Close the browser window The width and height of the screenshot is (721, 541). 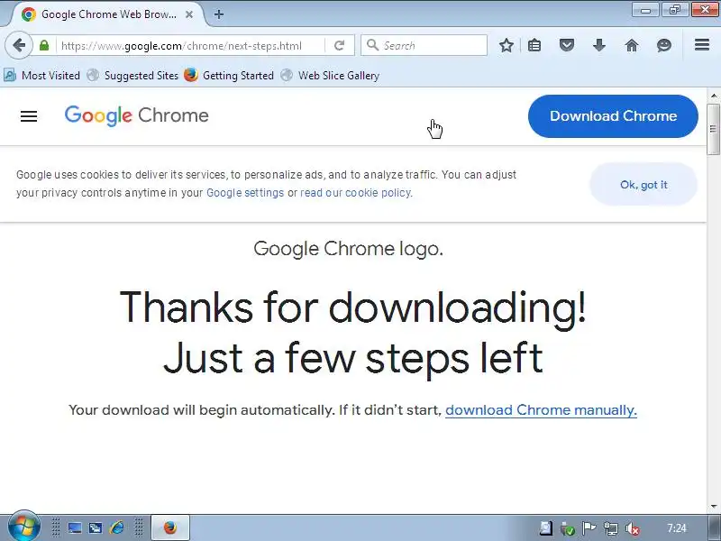click(x=706, y=10)
